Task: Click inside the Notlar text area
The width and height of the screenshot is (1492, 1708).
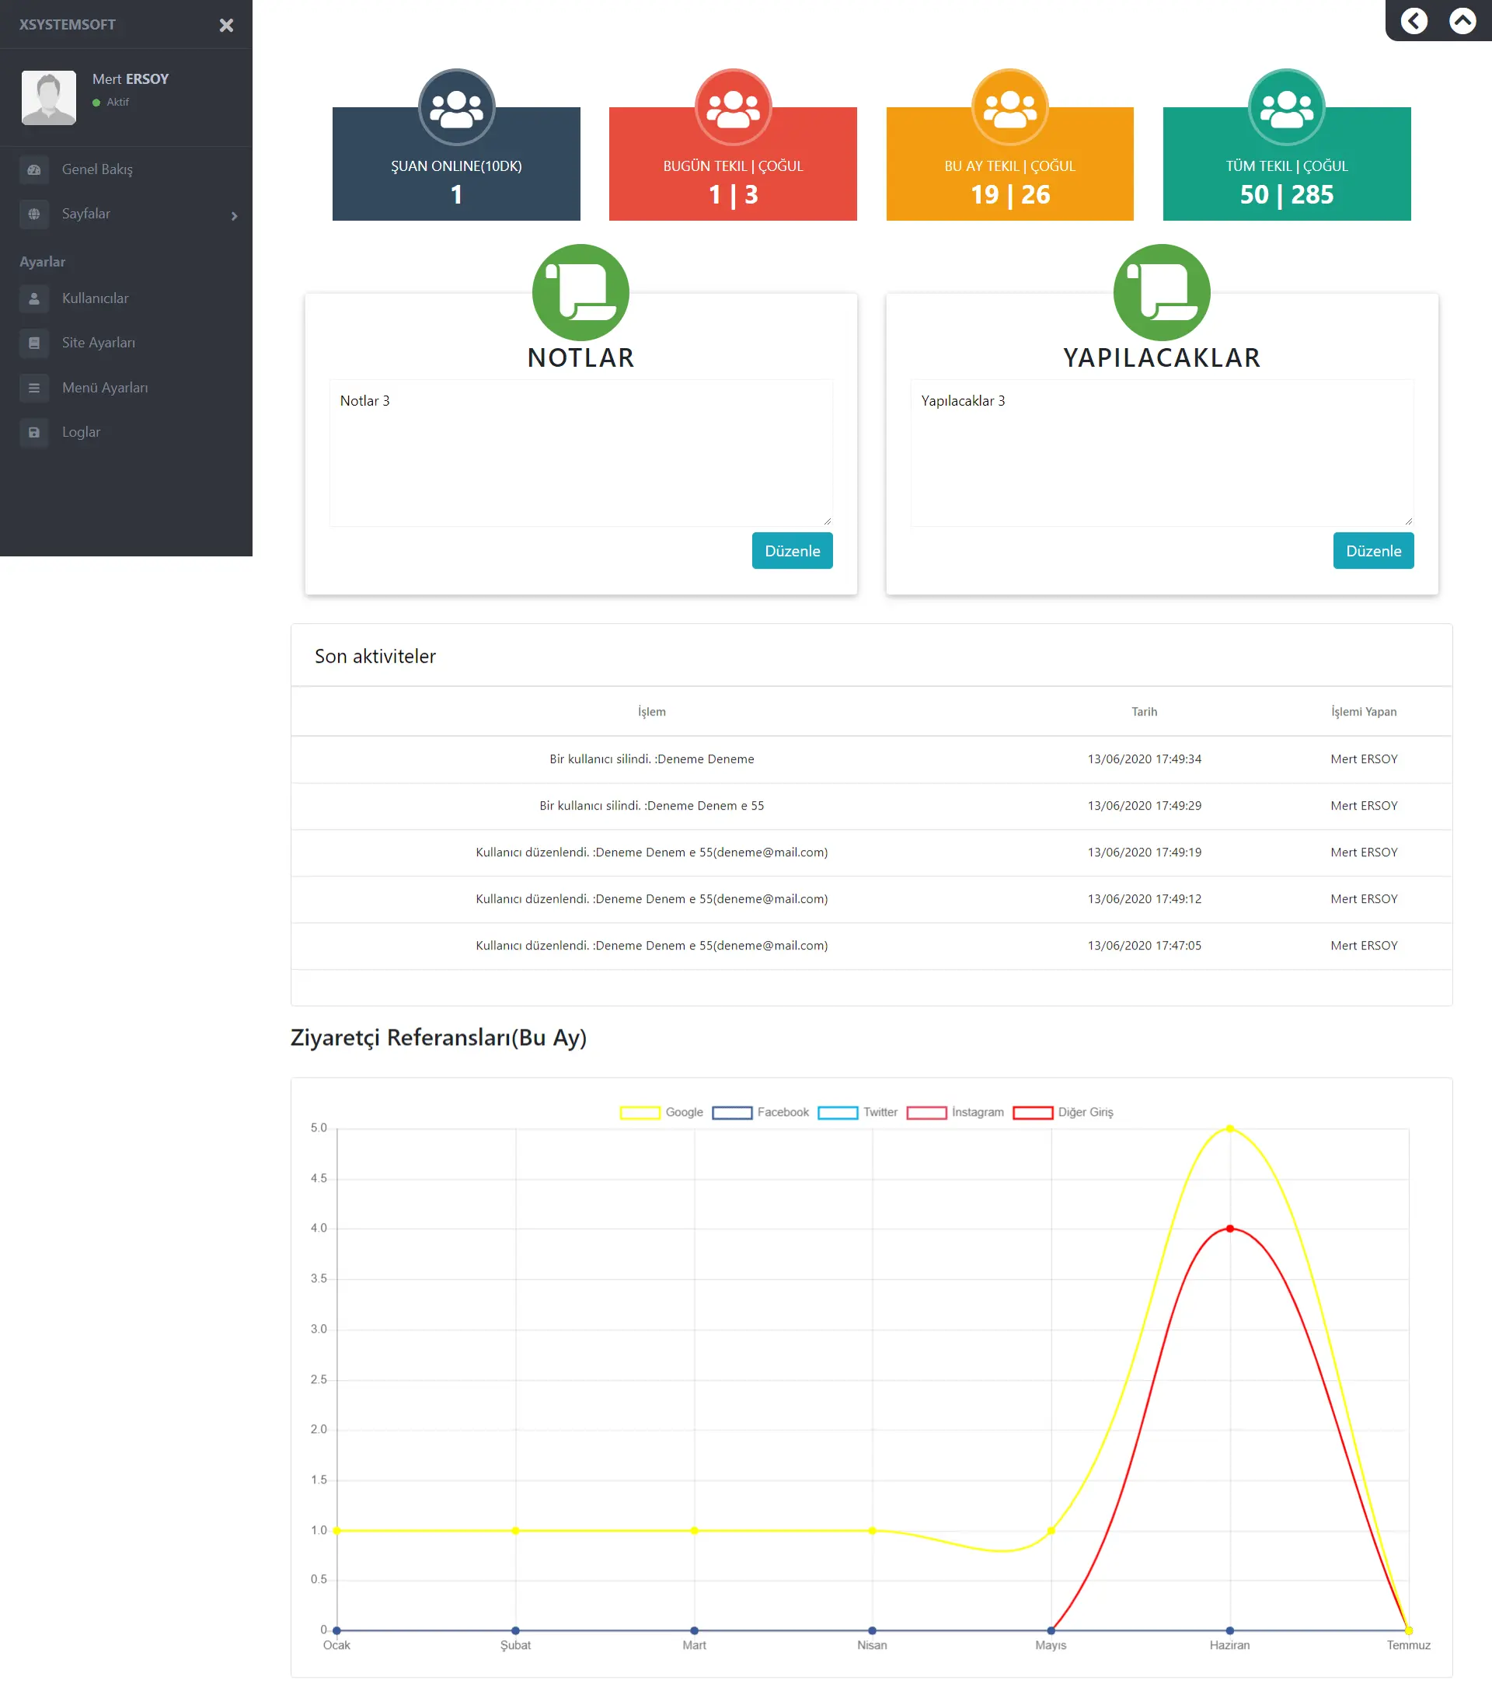Action: [580, 454]
